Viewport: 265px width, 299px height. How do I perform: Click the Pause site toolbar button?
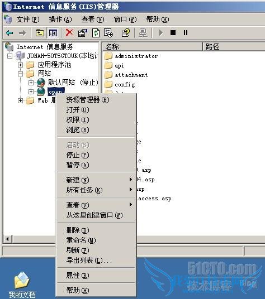186,33
